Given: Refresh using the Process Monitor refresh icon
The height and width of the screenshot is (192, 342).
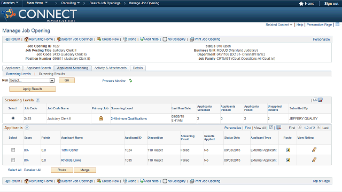Looking at the screenshot, I should coord(130,81).
